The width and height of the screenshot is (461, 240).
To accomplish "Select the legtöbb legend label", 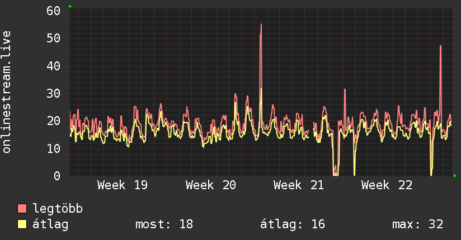I will (58, 209).
